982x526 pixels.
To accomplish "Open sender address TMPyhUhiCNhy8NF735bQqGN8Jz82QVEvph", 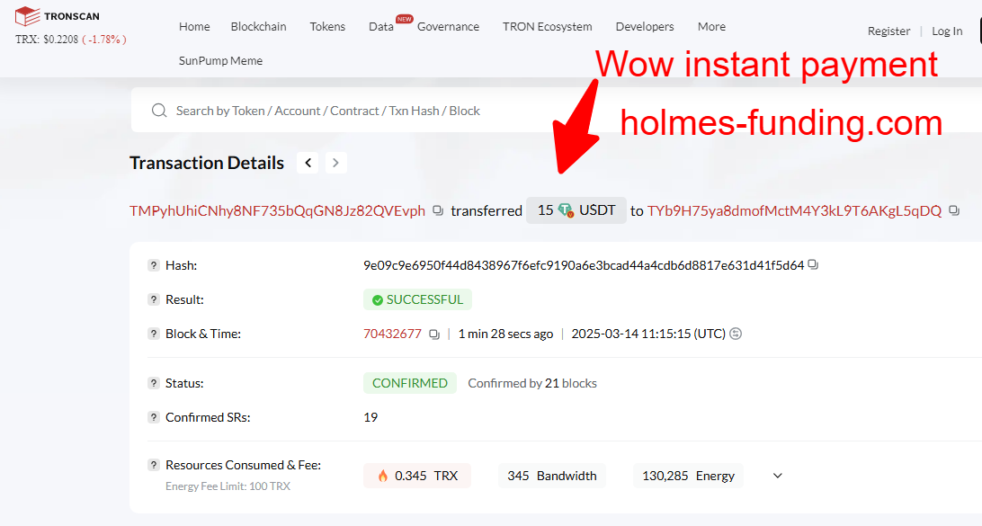I will click(278, 210).
